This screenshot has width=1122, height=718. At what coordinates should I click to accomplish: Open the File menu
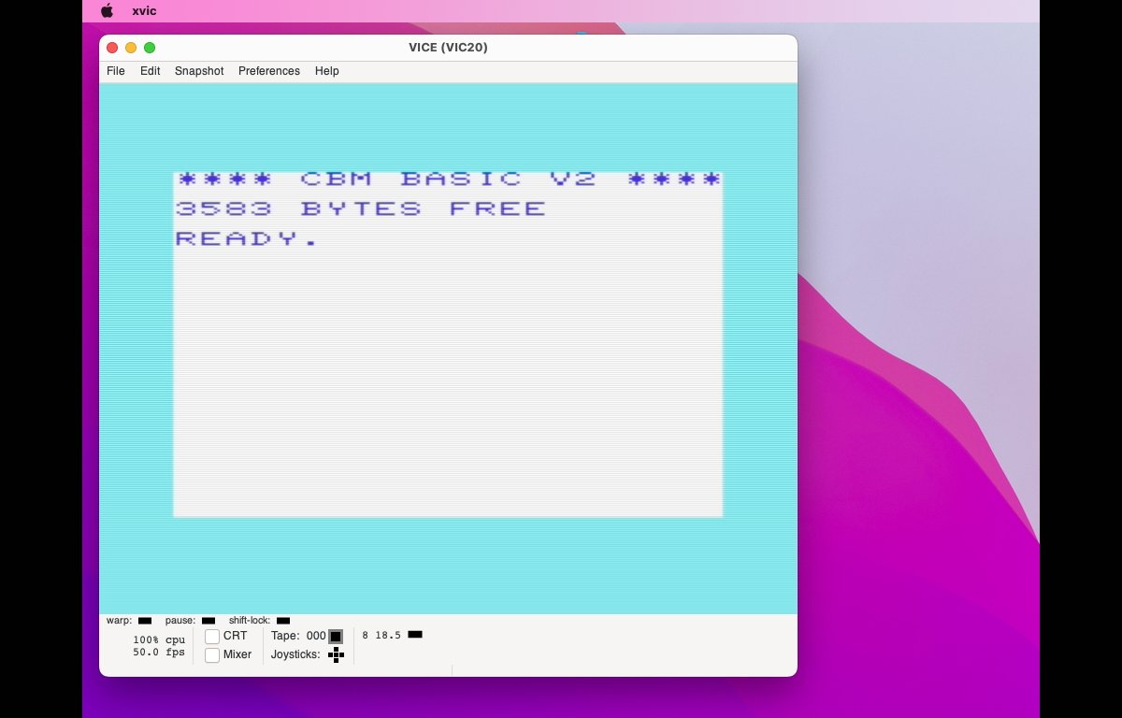click(x=115, y=71)
